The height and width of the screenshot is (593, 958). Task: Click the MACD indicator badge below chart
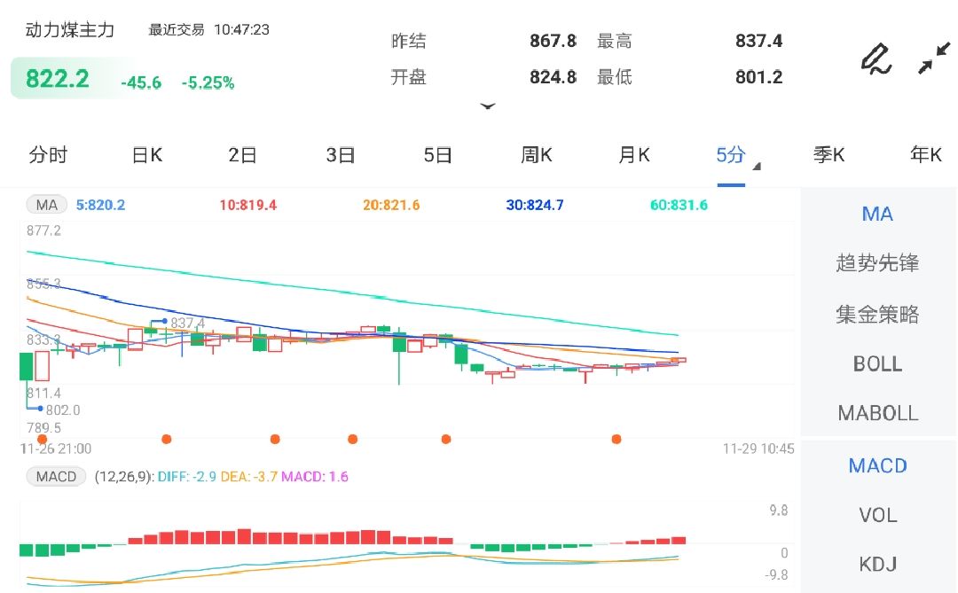[x=56, y=476]
